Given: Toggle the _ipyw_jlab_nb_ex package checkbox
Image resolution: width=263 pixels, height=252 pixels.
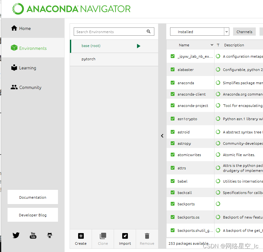Looking at the screenshot, I should point(172,56).
